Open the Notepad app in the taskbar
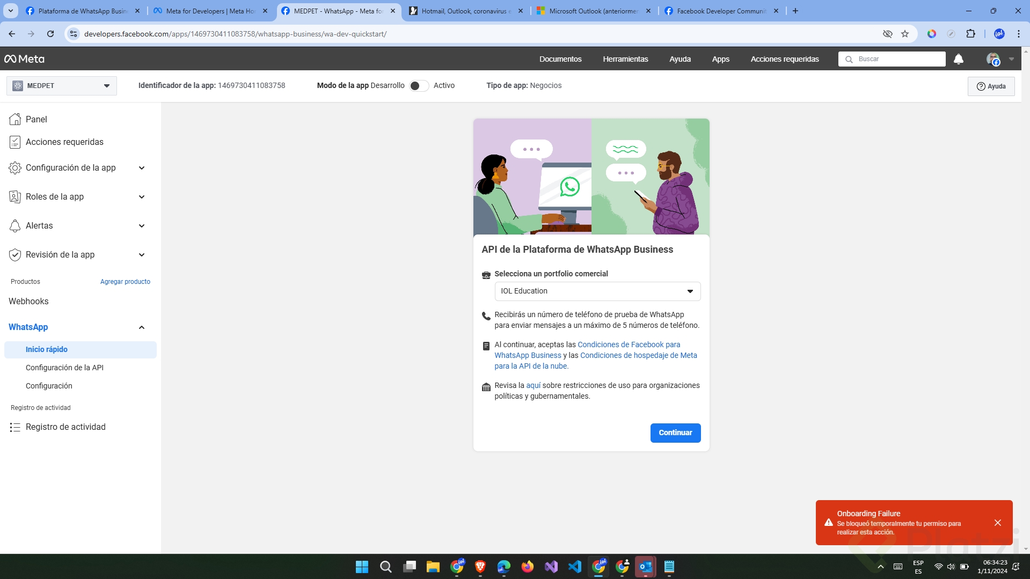 tap(669, 567)
